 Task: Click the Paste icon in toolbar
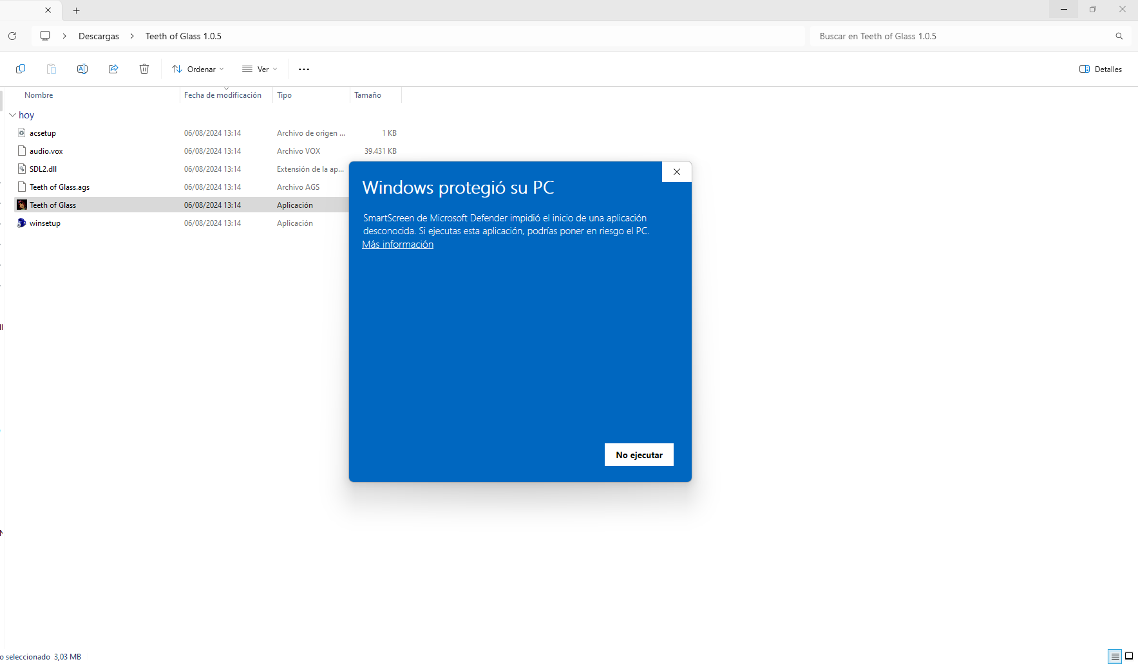52,69
